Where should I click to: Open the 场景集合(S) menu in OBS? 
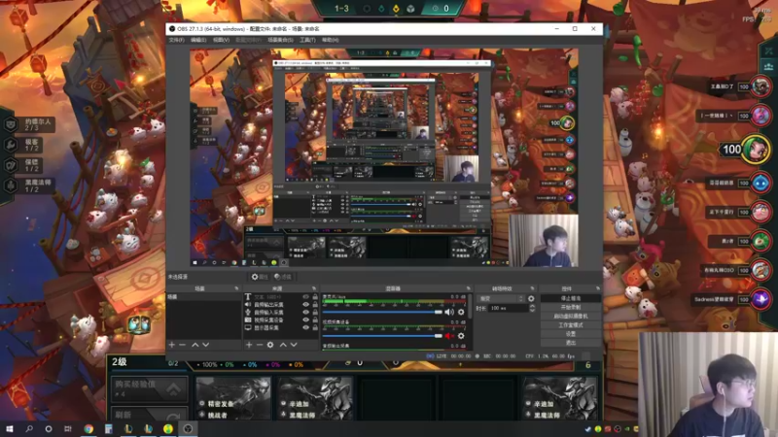click(280, 40)
